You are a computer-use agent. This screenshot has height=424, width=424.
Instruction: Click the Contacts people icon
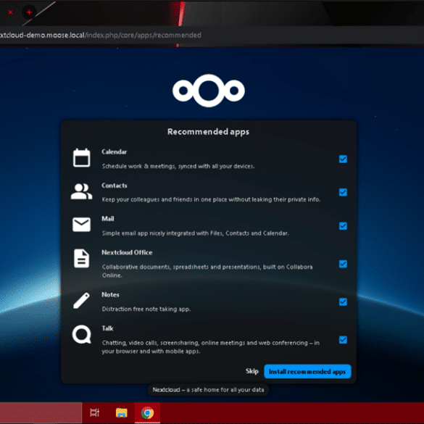(x=81, y=191)
